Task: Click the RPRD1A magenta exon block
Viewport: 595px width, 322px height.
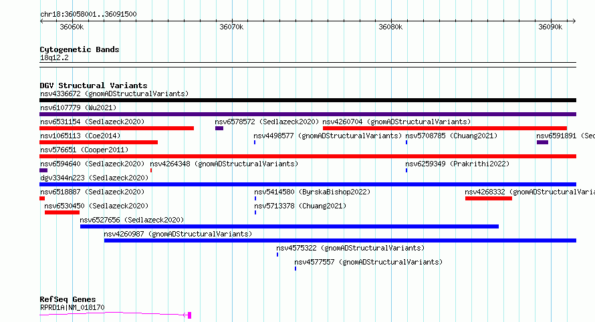Action: [x=189, y=315]
